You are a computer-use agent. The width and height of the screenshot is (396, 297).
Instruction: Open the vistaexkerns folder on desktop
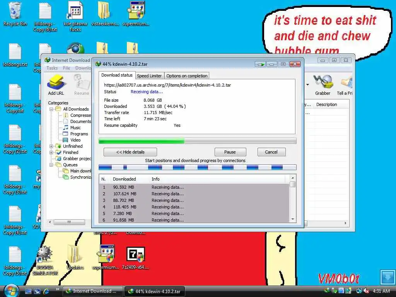click(x=105, y=14)
